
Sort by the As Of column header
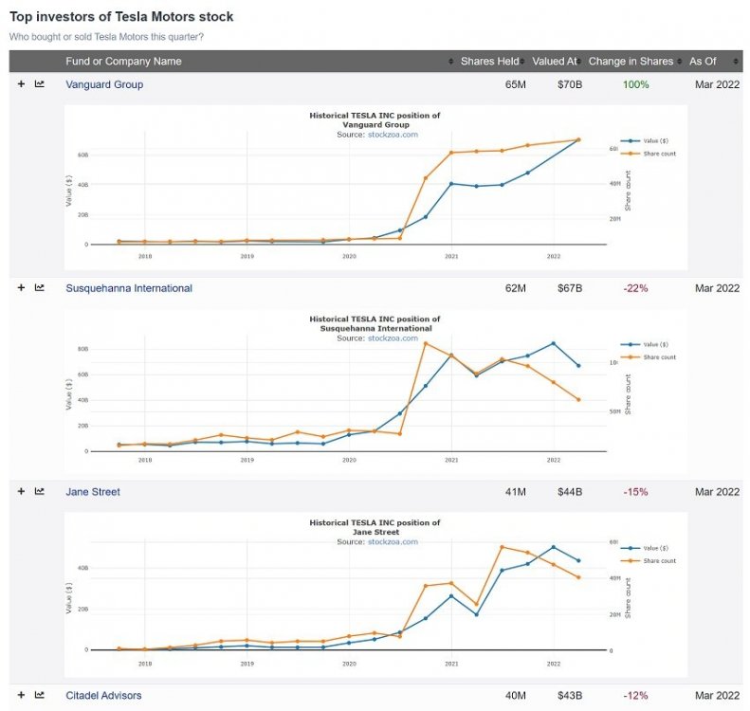point(703,62)
